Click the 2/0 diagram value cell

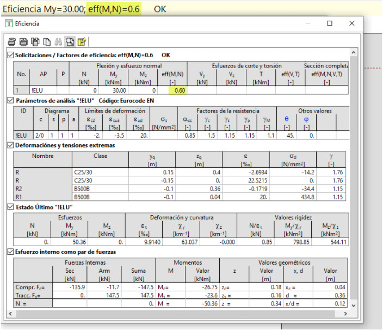pos(41,136)
